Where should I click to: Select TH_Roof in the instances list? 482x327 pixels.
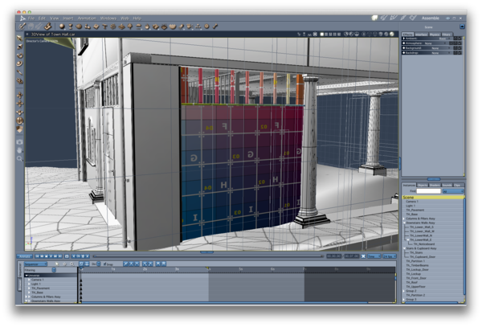tap(411, 282)
